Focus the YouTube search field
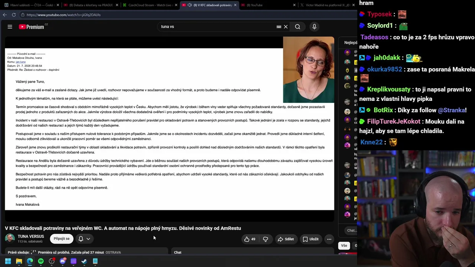The height and width of the screenshot is (267, 475). [217, 27]
